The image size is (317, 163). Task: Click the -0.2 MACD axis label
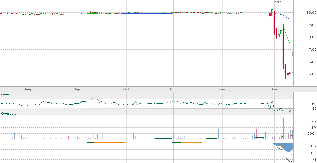[x=313, y=146]
